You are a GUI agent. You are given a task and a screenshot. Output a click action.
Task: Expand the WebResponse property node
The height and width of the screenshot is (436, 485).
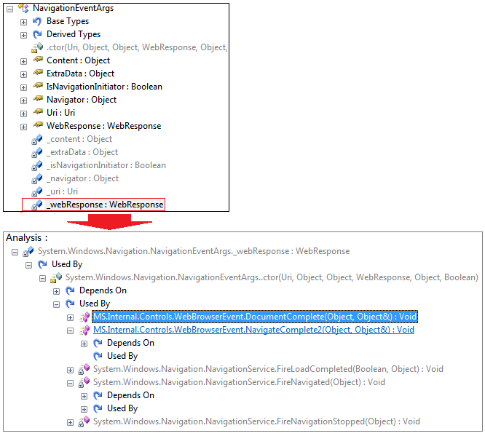[x=23, y=126]
